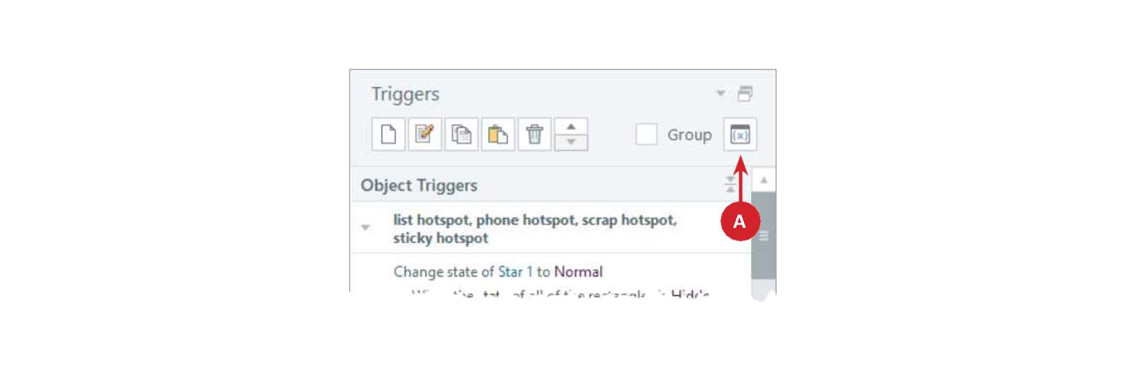Screen dimensions: 1126x374
Task: Click the Normal state link
Action: point(578,271)
